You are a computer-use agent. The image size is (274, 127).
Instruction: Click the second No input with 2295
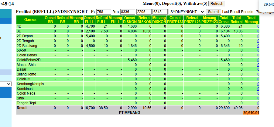[144, 12]
